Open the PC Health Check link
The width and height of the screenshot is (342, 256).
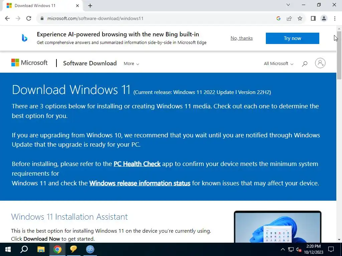137,164
